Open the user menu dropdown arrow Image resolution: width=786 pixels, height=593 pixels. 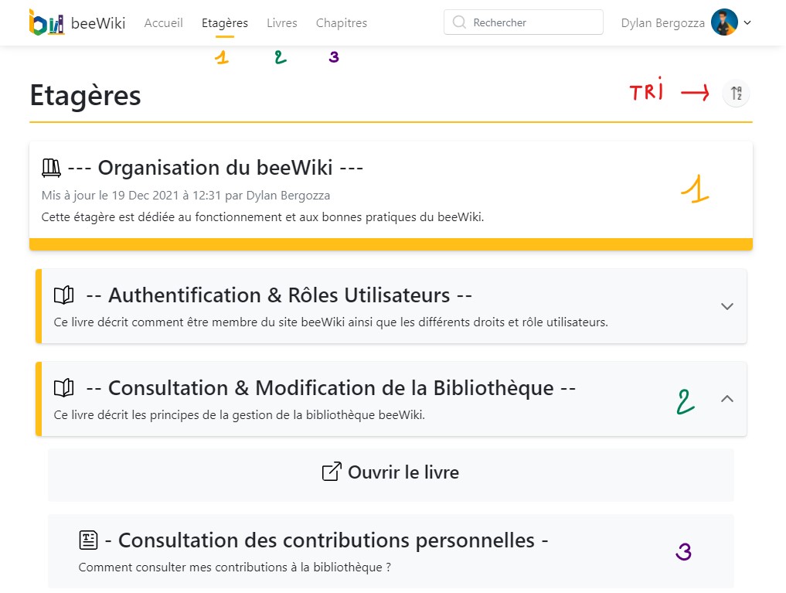747,23
